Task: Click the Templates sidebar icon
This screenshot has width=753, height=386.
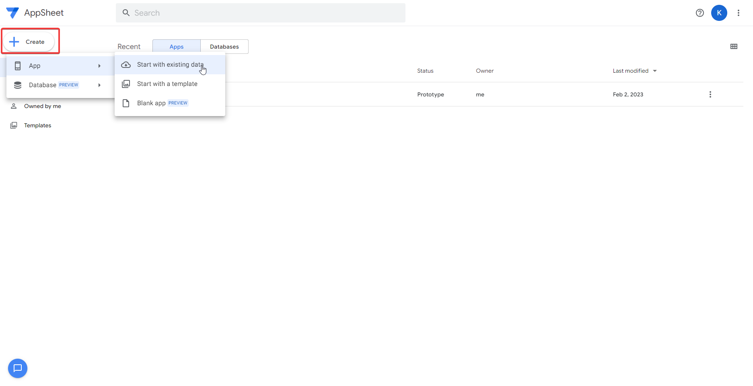Action: pos(14,125)
